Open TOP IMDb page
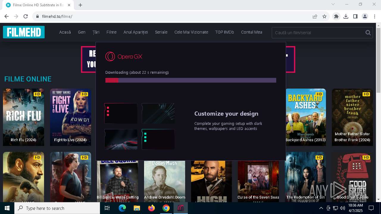This screenshot has height=214, width=381. (x=224, y=32)
